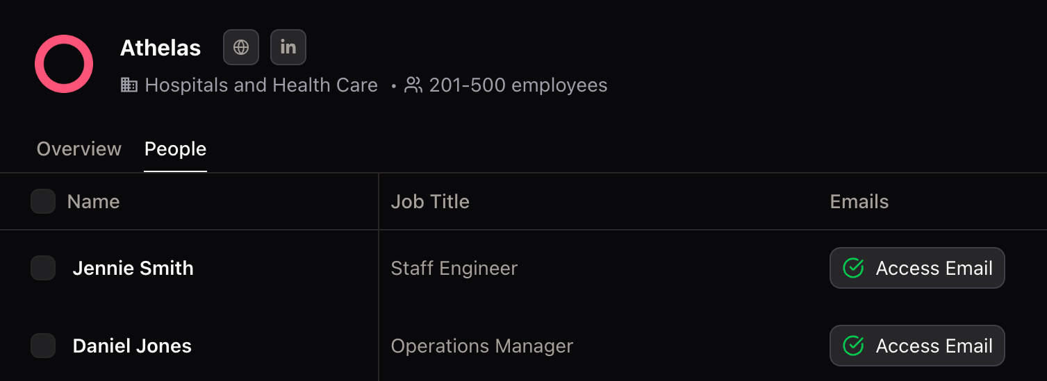
Task: Click the green checkmark icon in Jennie Smith's row
Action: point(853,268)
